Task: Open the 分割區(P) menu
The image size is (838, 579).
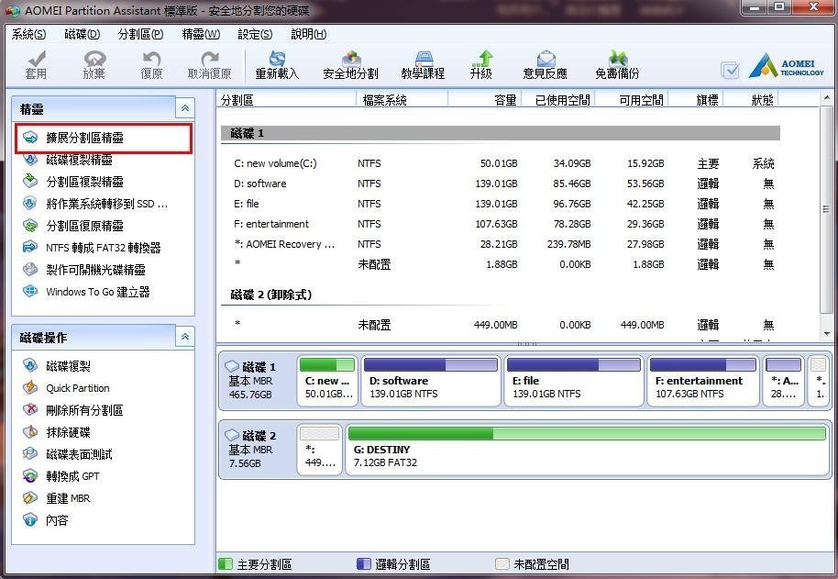Action: coord(140,34)
